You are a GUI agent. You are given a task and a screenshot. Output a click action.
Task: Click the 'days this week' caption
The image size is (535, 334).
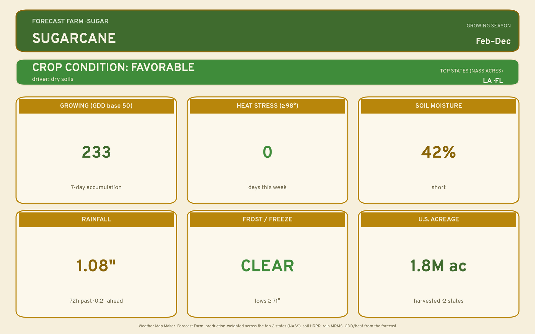267,187
